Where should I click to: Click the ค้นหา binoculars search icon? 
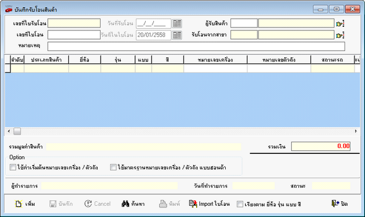coord(125,204)
